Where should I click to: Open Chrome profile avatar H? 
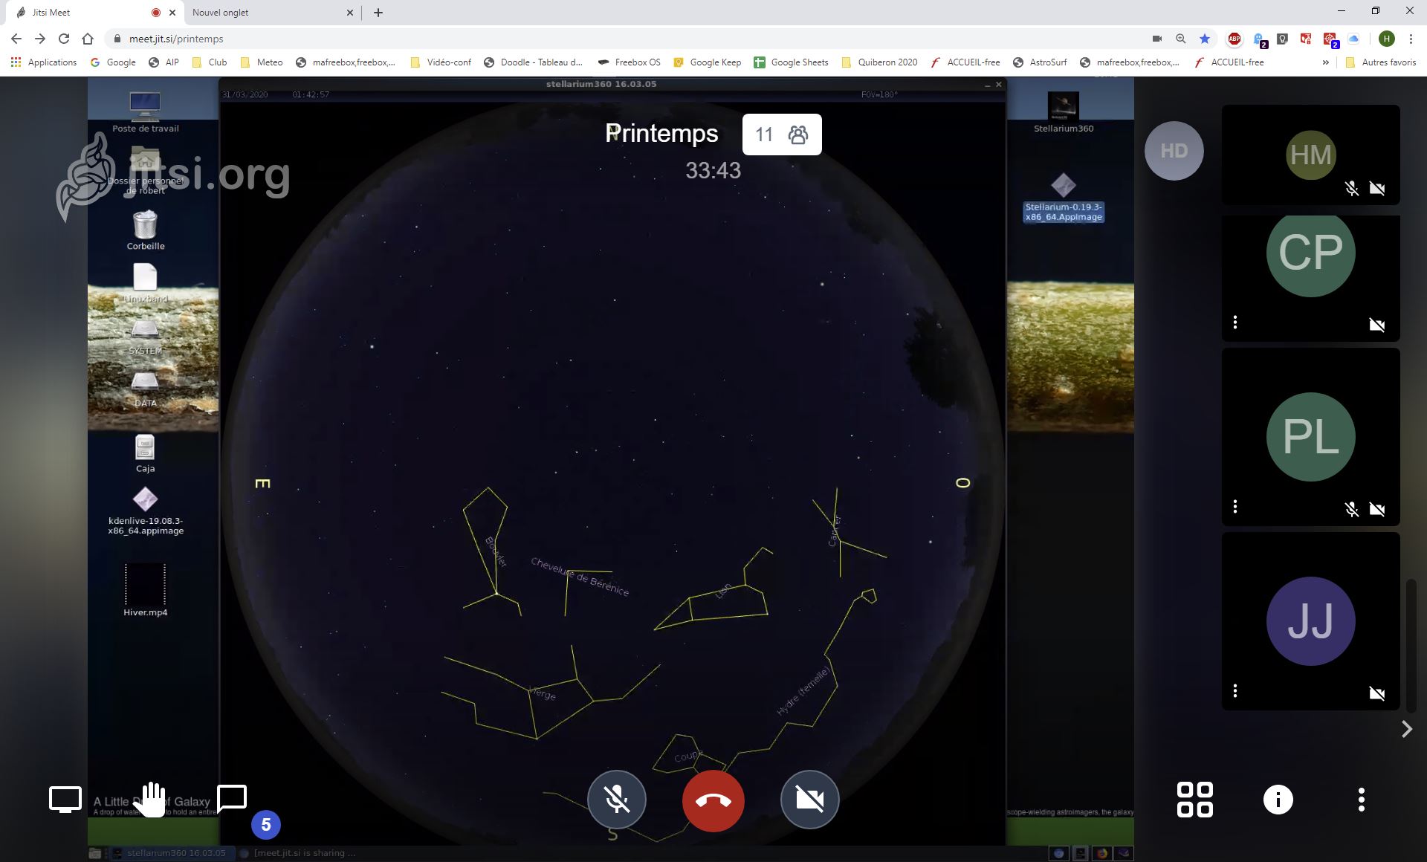click(x=1386, y=39)
